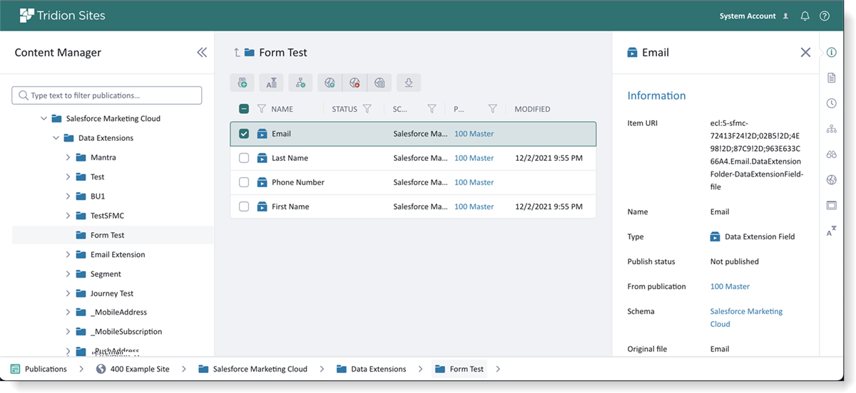This screenshot has width=856, height=393.
Task: Open the arrow after Form Test breadcrumb
Action: [x=498, y=369]
